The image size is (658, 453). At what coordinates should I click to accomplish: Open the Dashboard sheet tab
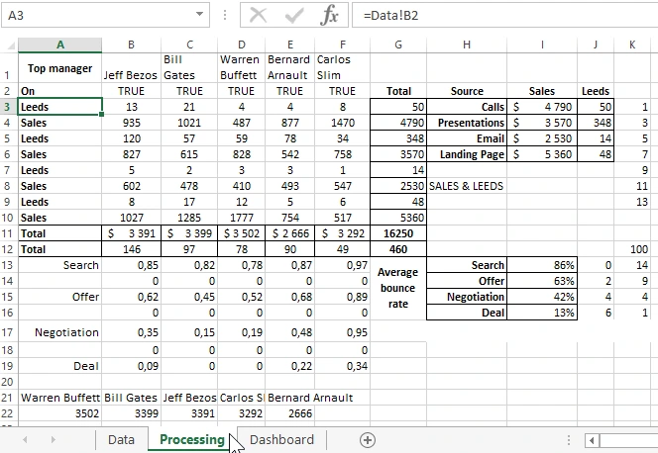[281, 440]
